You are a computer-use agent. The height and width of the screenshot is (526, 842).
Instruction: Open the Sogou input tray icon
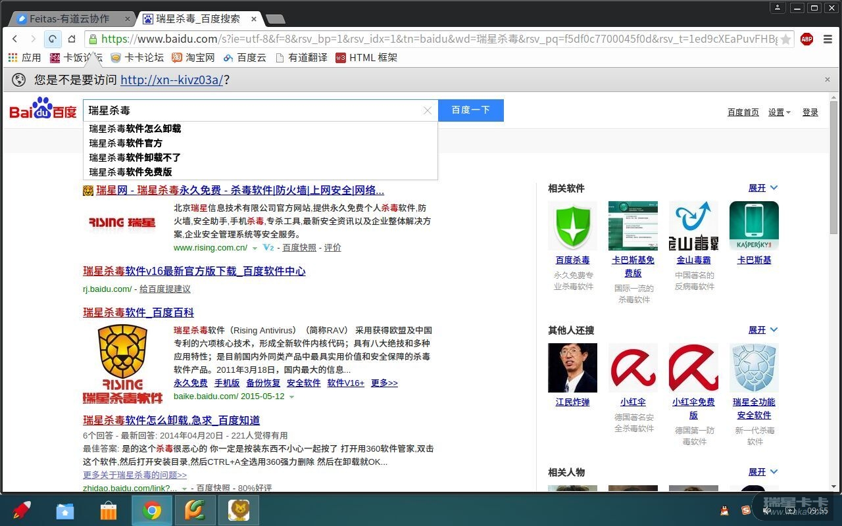click(746, 510)
